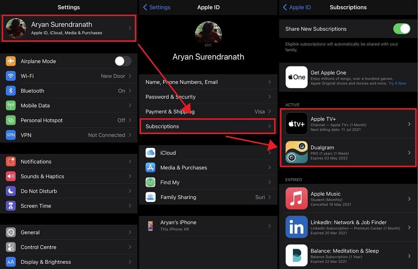Click the Dualgram subscription icon
Viewport: 418px width, 269px height.
(x=296, y=152)
